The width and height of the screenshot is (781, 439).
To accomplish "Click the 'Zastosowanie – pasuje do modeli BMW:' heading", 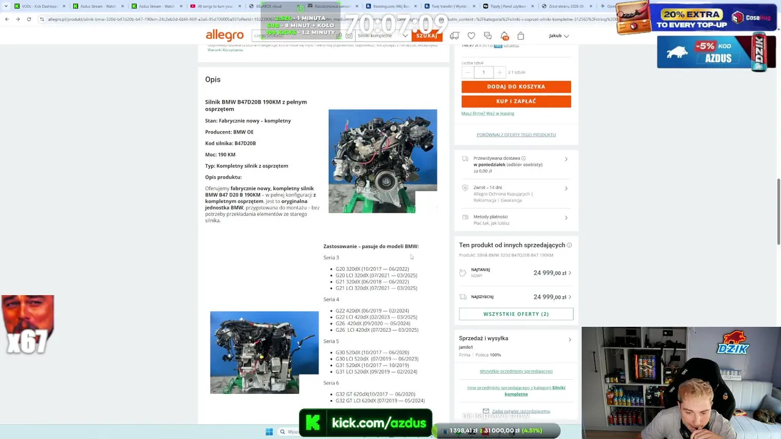I will click(x=371, y=246).
